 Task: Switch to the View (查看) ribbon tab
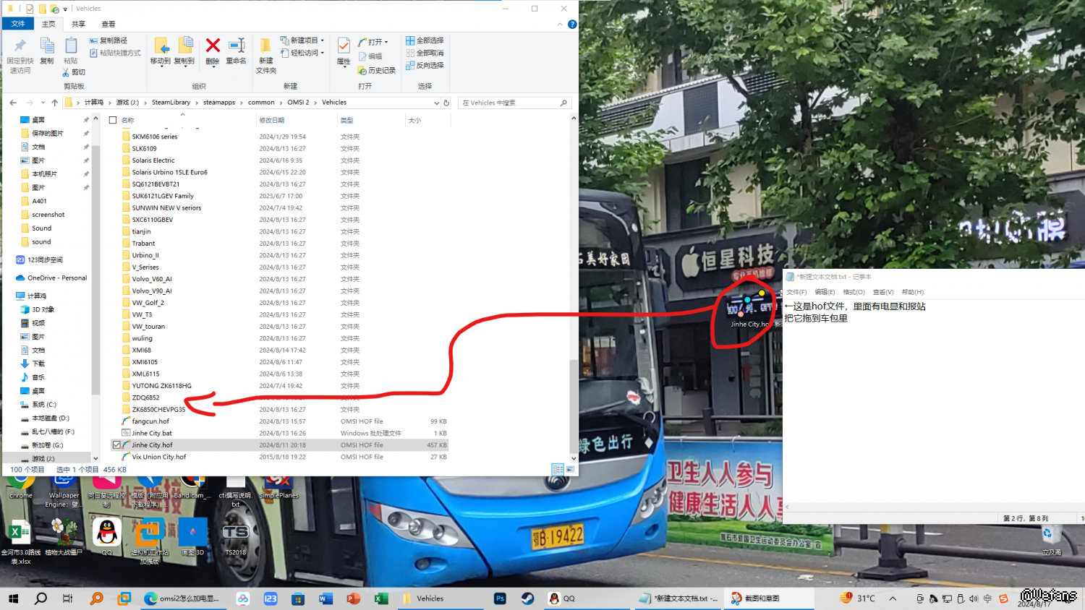[x=109, y=24]
